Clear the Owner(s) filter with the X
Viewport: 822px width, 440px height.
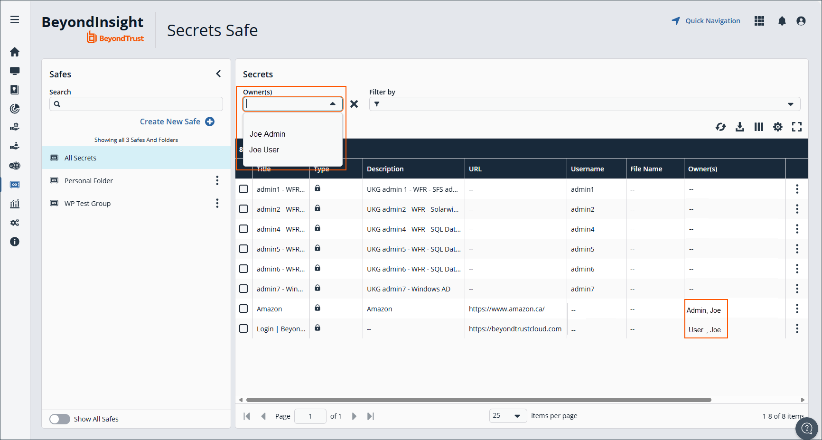click(x=354, y=104)
